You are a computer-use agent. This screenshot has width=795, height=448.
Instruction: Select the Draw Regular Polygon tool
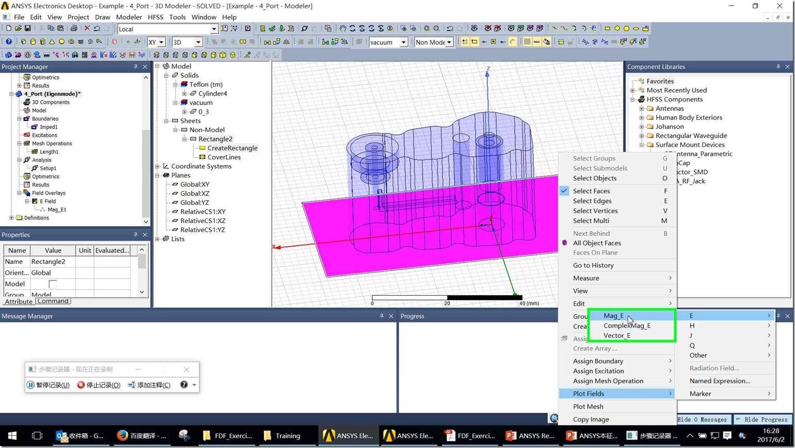[626, 28]
